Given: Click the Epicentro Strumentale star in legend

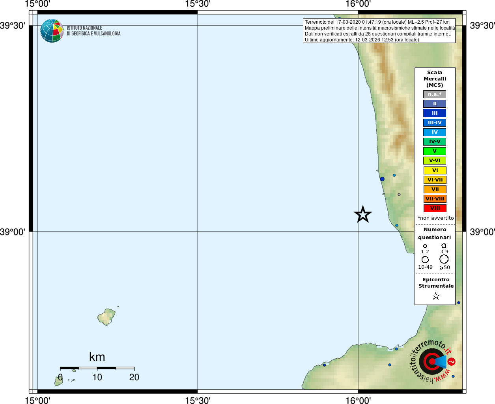Looking at the screenshot, I should (x=436, y=296).
